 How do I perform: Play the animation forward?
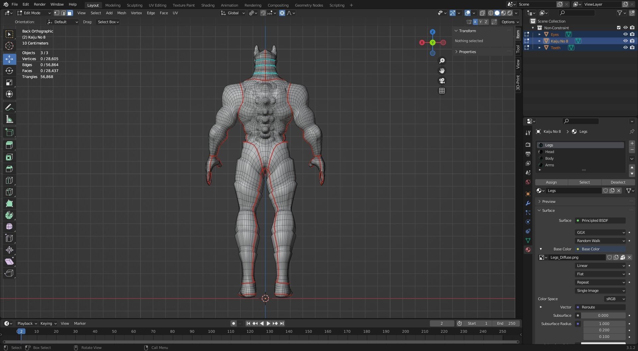tap(268, 323)
